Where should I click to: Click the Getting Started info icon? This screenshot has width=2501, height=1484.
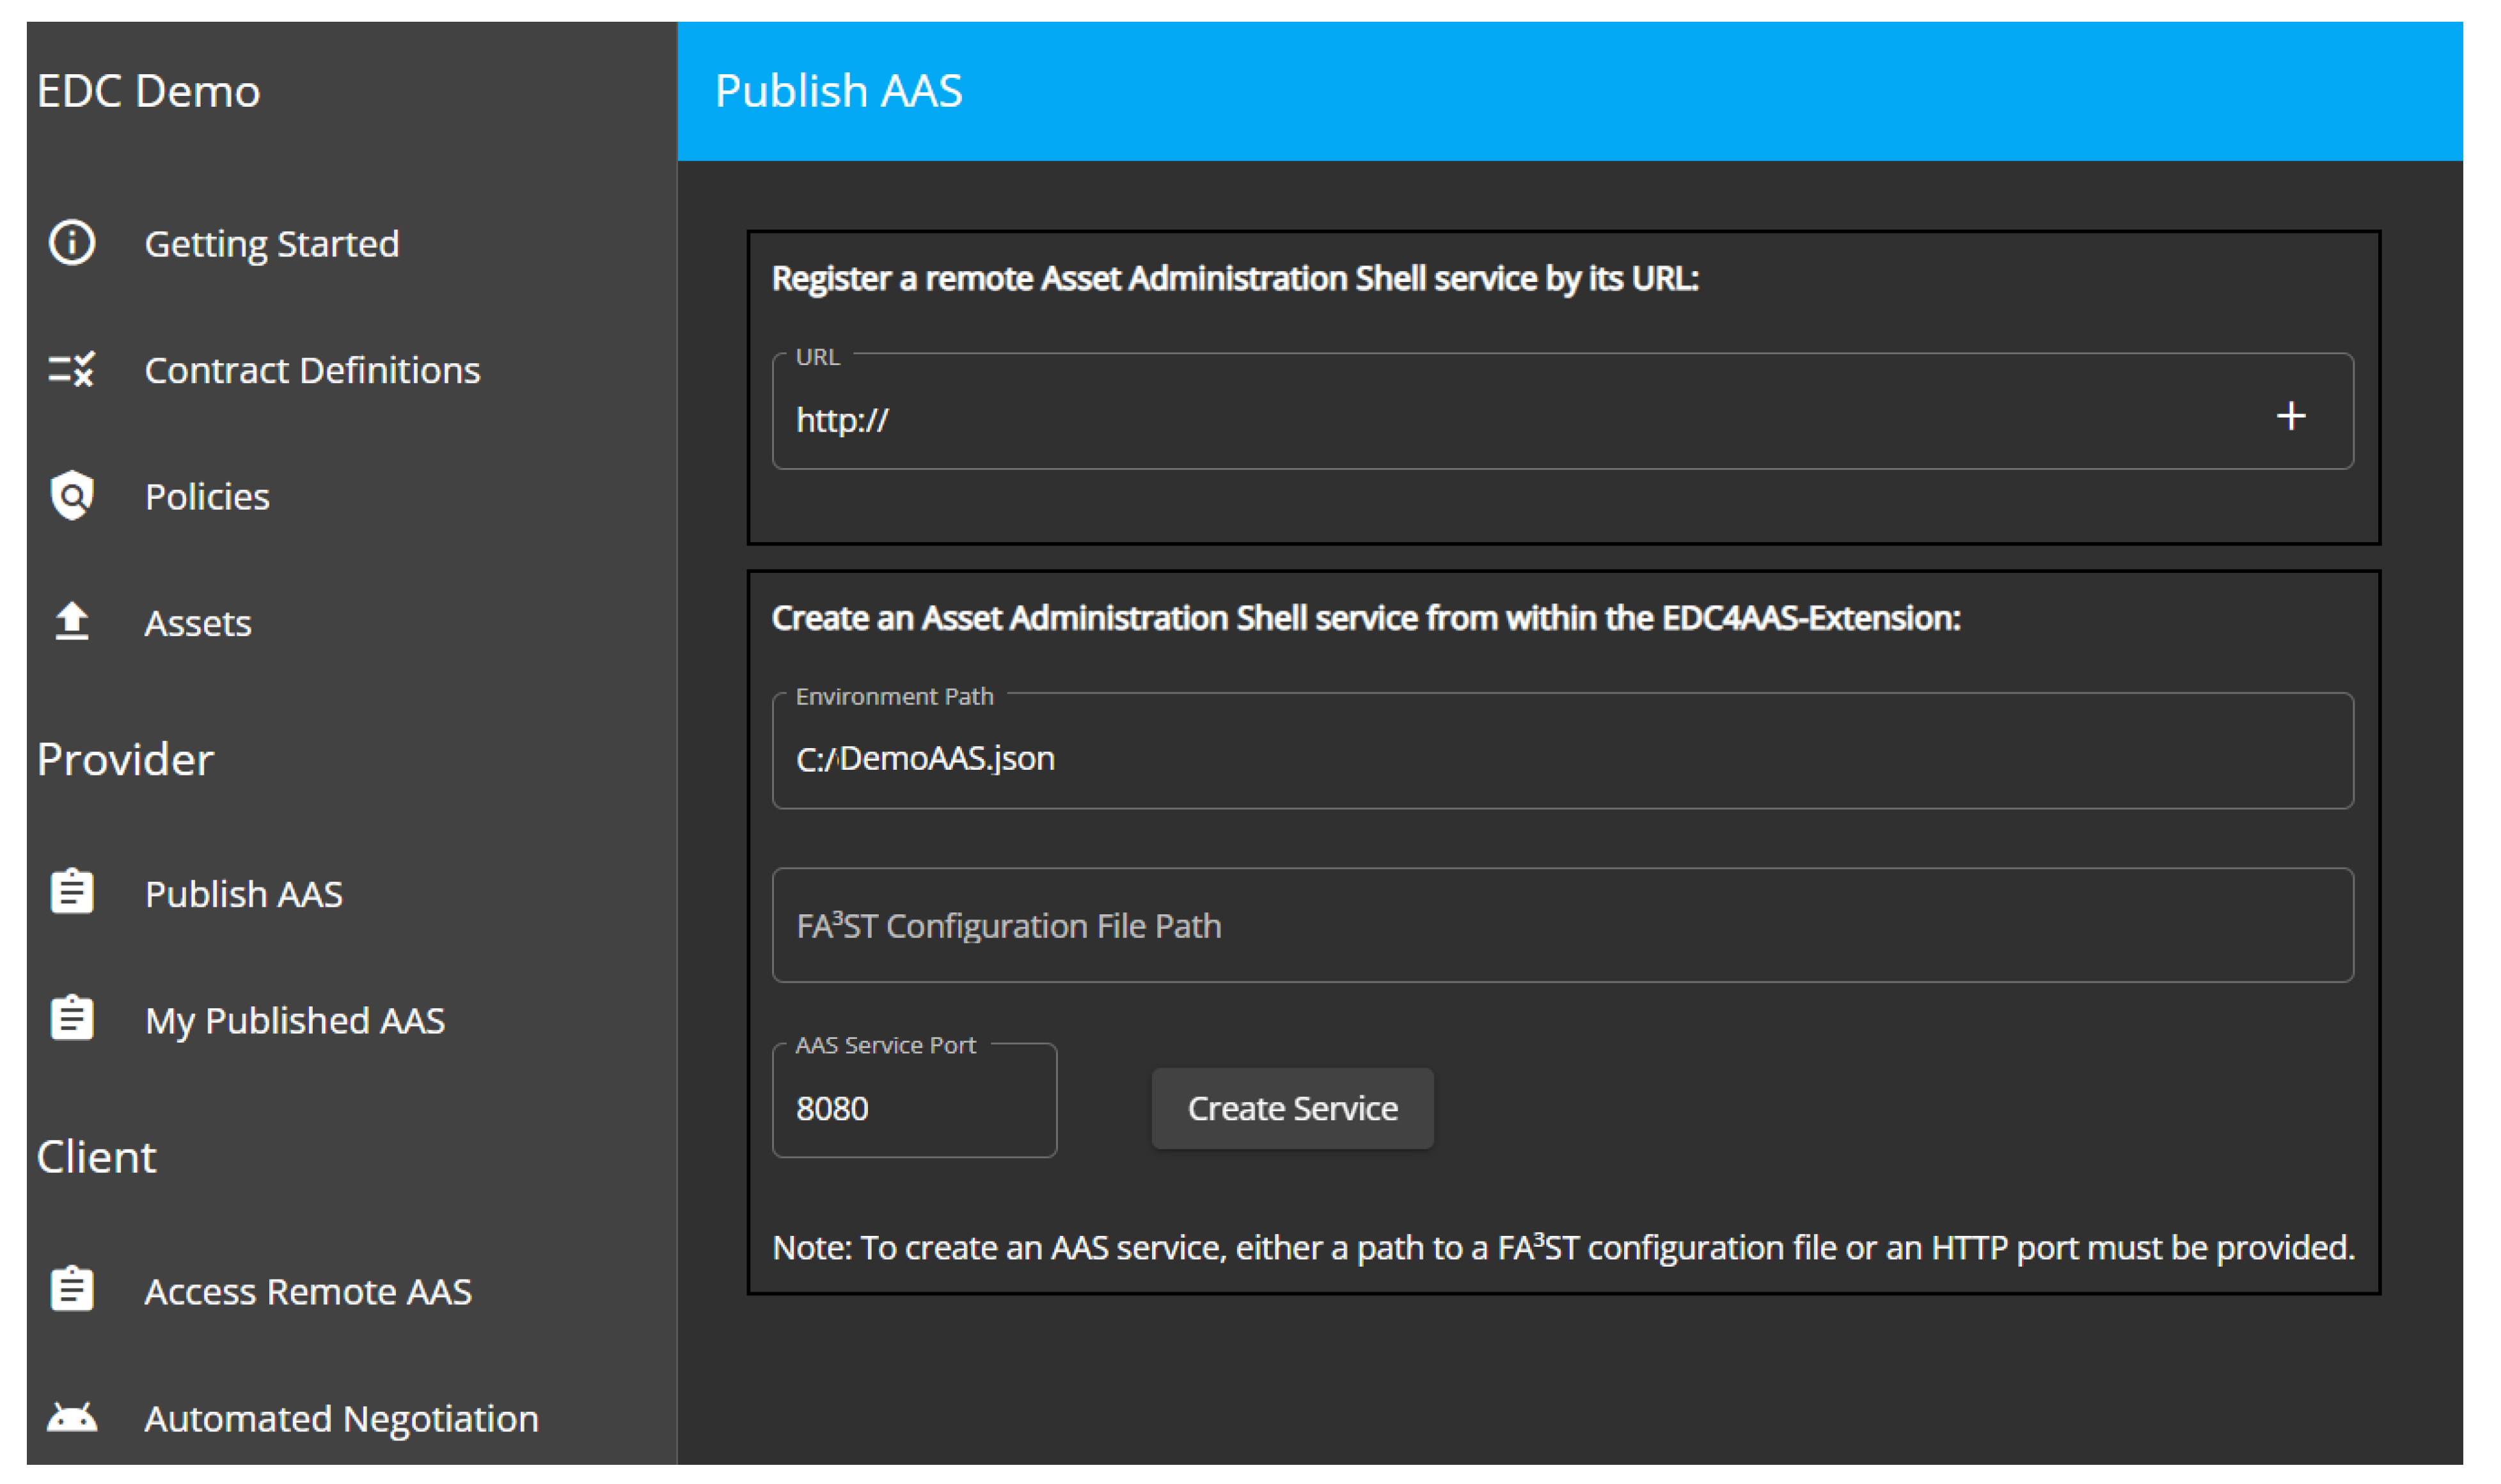click(x=72, y=243)
